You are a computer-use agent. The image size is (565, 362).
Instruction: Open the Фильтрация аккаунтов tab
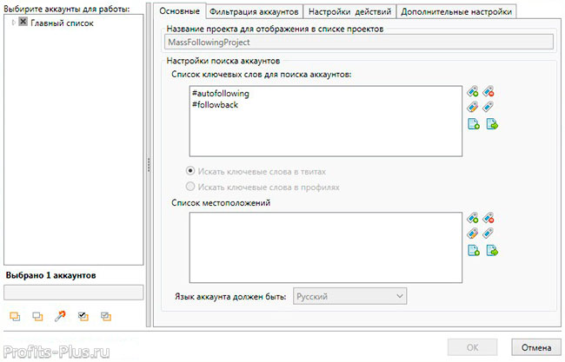click(254, 11)
